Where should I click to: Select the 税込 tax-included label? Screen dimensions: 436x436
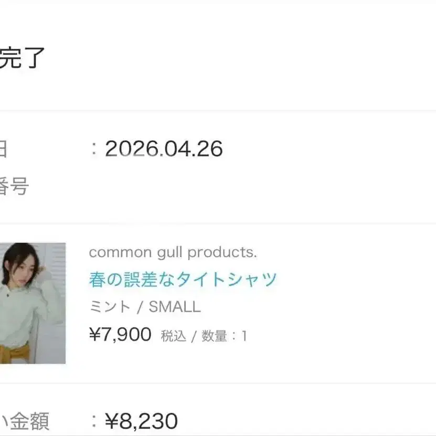coord(174,336)
